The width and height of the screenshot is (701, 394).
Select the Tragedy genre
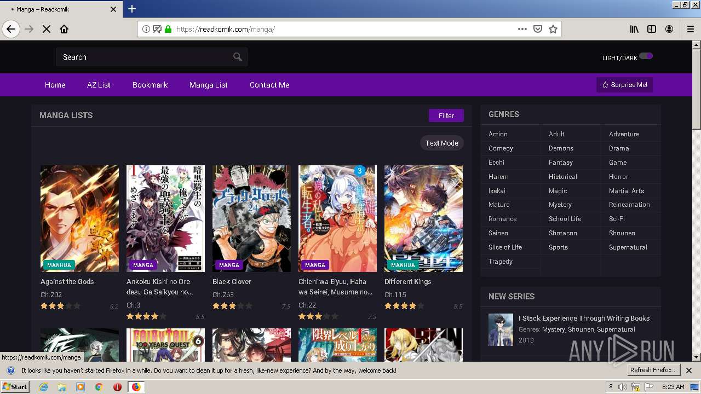tap(501, 262)
